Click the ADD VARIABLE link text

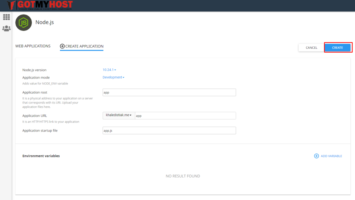point(331,156)
